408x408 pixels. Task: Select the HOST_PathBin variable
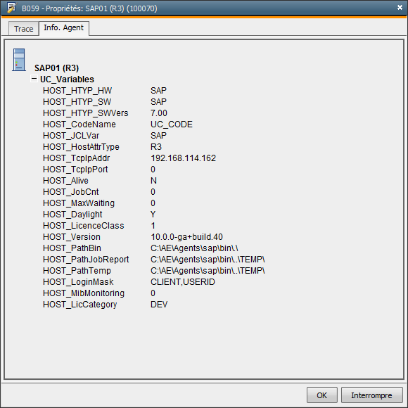[x=72, y=248]
